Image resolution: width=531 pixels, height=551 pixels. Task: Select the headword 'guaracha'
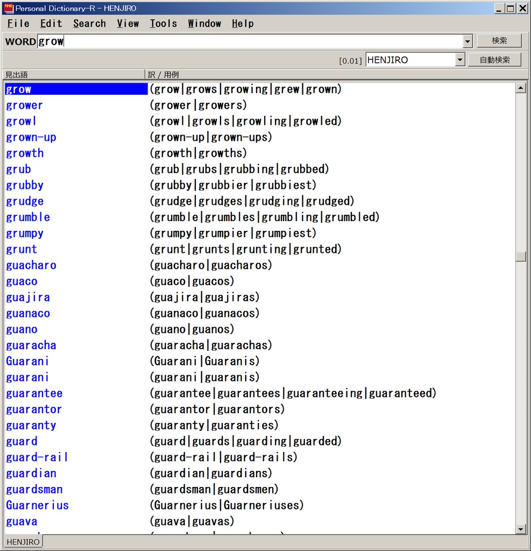[31, 345]
